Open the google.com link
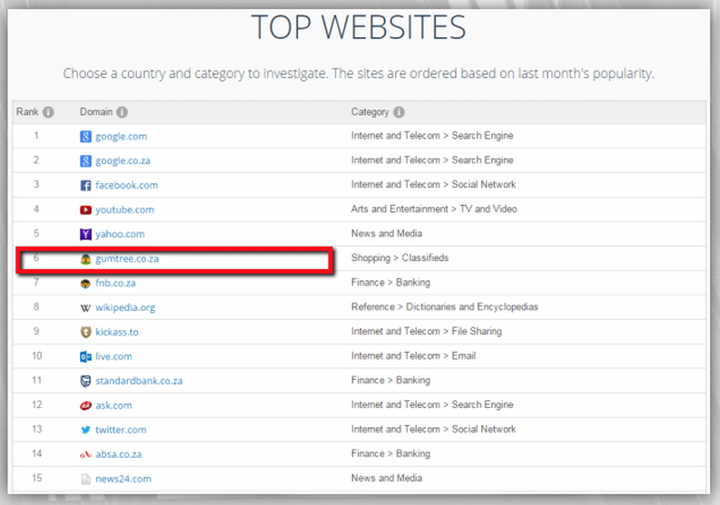 coord(122,137)
